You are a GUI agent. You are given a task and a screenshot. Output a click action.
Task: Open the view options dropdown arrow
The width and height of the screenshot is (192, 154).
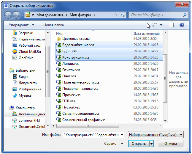161,25
